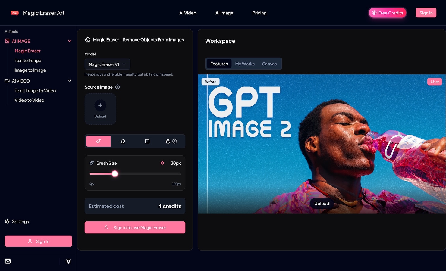The image size is (446, 271).
Task: Click the AI VIDEO camera icon
Action: pos(7,81)
